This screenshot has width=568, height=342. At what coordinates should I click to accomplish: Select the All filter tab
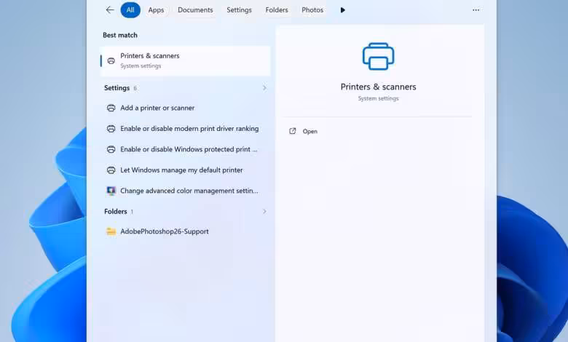pos(130,10)
